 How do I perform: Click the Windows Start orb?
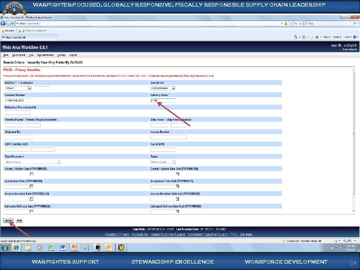pyautogui.click(x=5, y=247)
